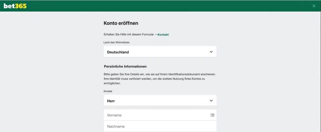
Task: Click the Land des Wohnsitzes label
Action: click(x=117, y=42)
